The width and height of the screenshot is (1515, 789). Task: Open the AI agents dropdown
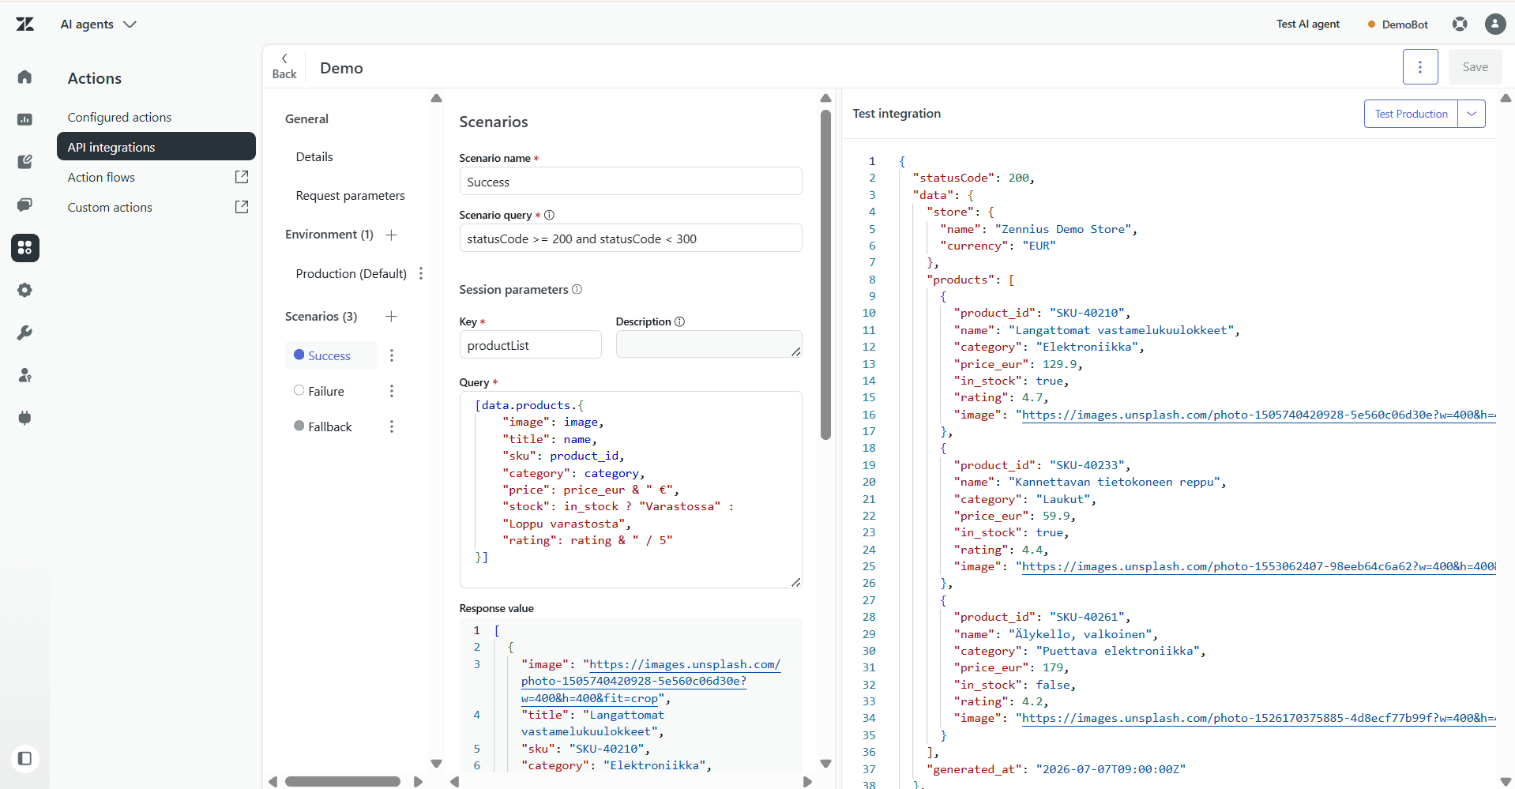point(99,24)
